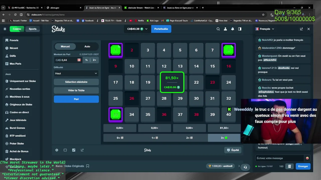Reload the page in the browser

pos(15,15)
